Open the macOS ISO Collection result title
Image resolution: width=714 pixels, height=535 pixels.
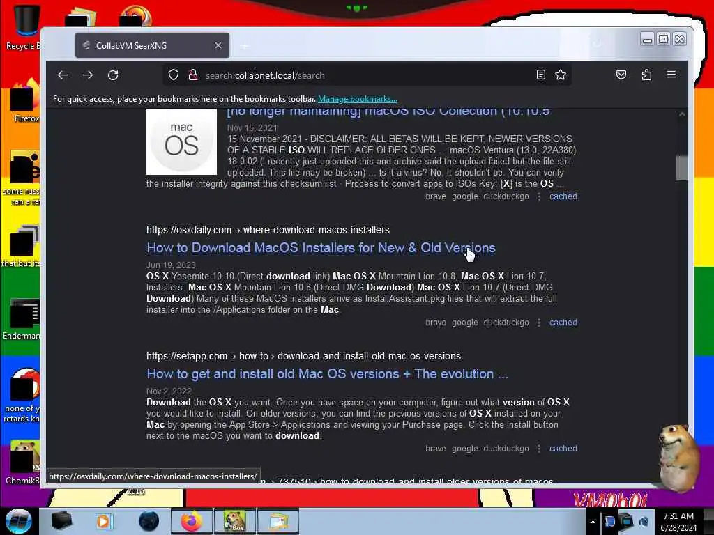(388, 112)
